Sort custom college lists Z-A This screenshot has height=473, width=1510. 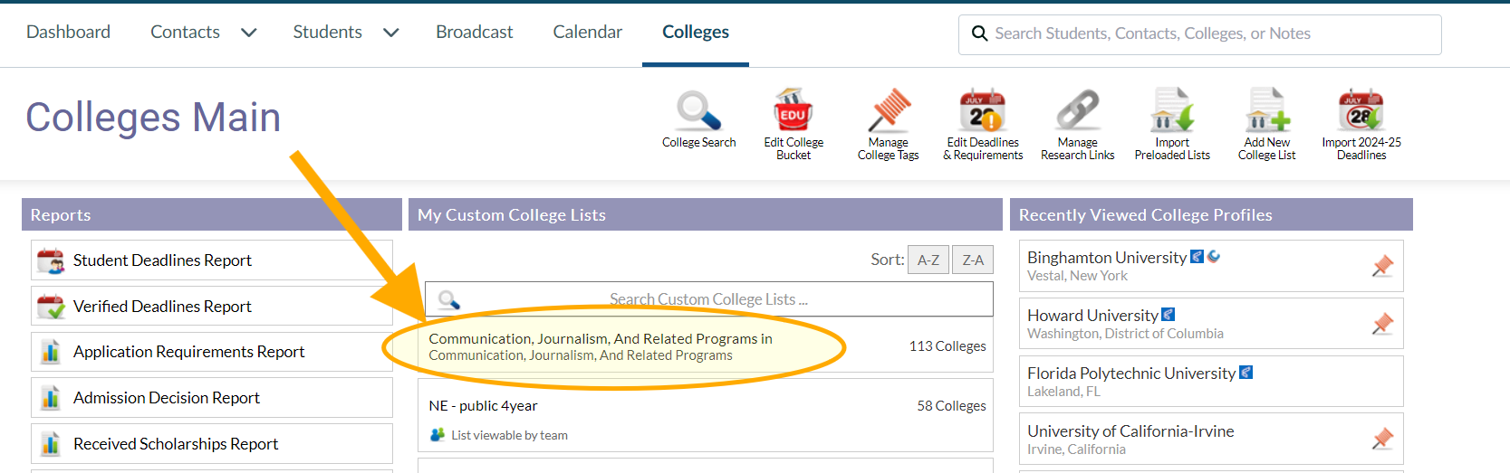click(x=973, y=260)
